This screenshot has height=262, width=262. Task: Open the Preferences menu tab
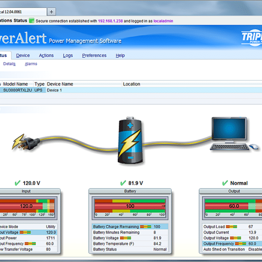[x=94, y=56]
